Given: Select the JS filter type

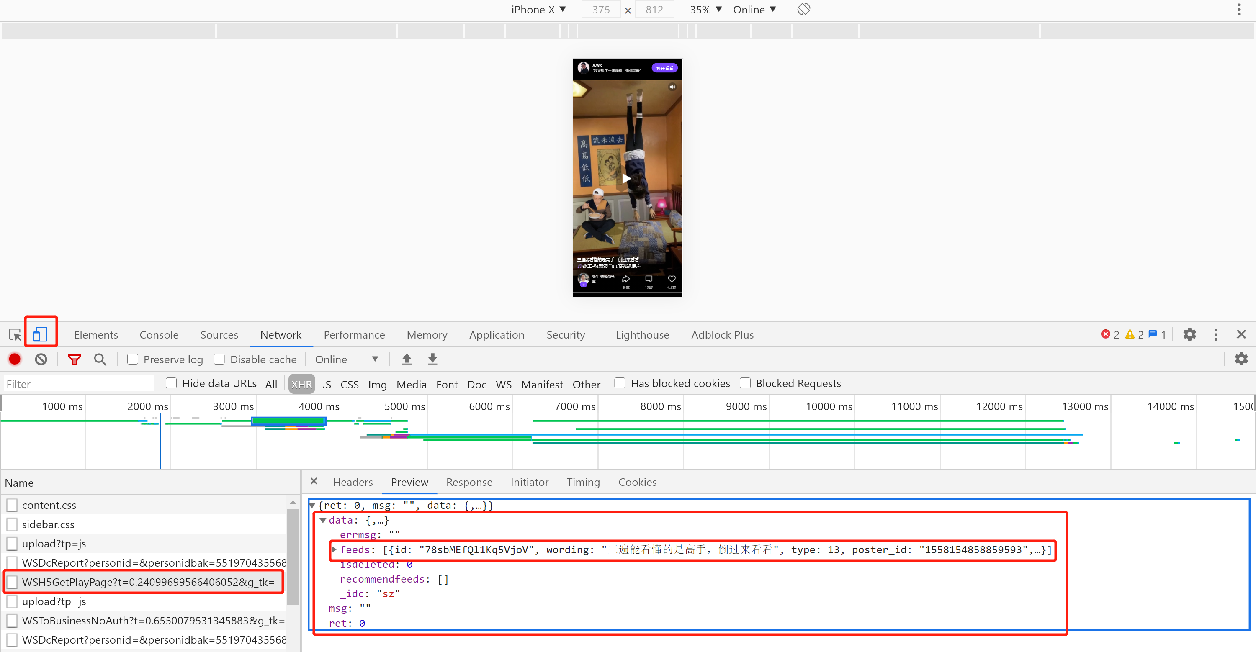Looking at the screenshot, I should click(326, 384).
